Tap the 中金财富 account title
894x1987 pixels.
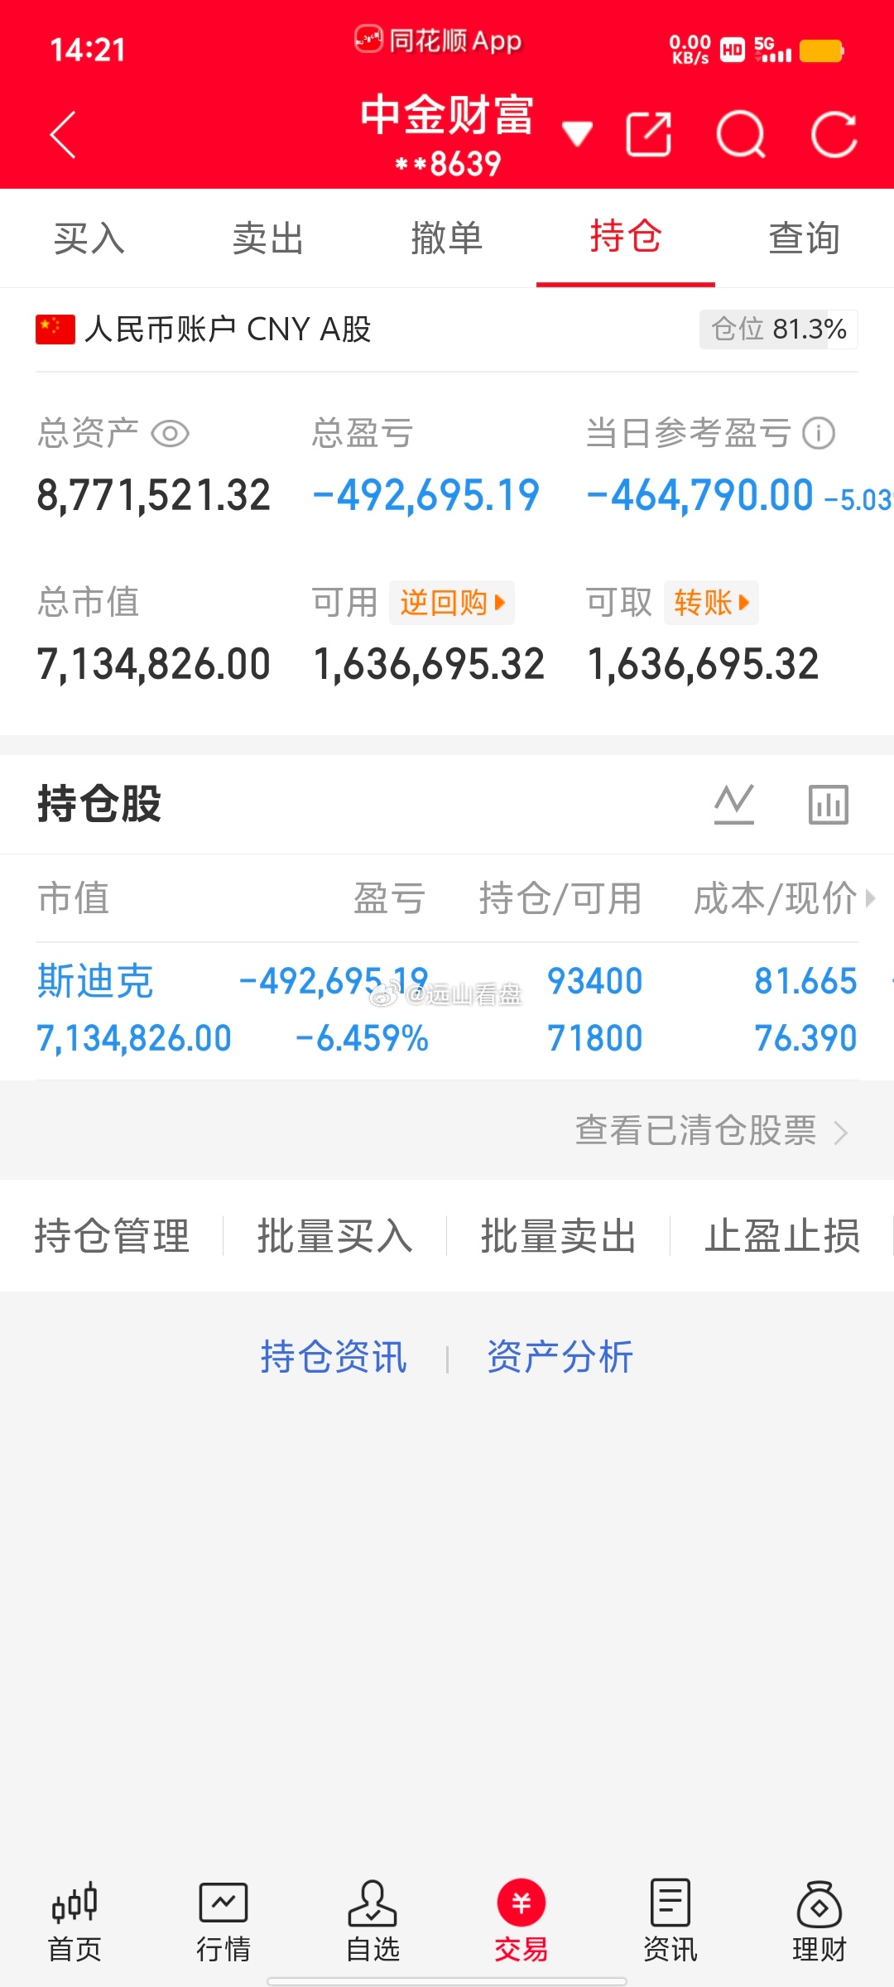click(x=447, y=114)
